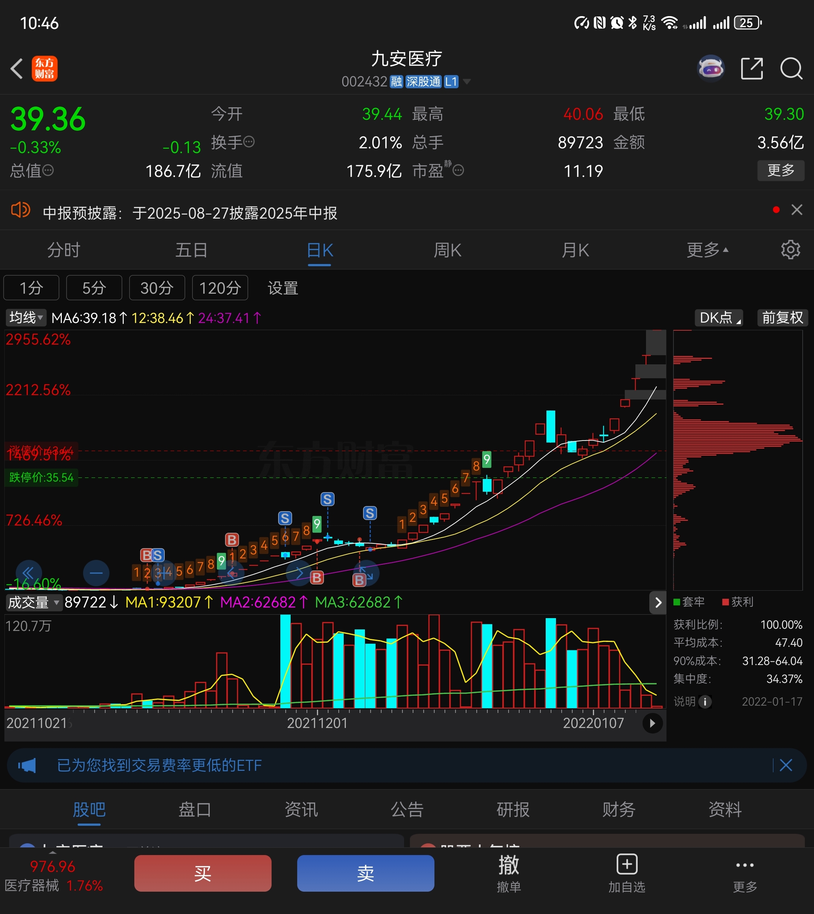Tap the minus zoom-out chart button
814x914 pixels.
pyautogui.click(x=96, y=573)
